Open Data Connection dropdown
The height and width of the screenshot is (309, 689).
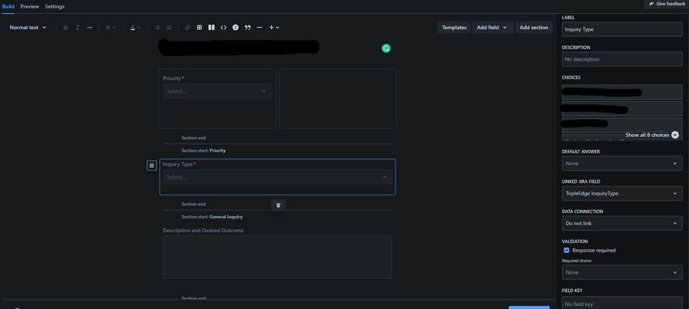(622, 223)
